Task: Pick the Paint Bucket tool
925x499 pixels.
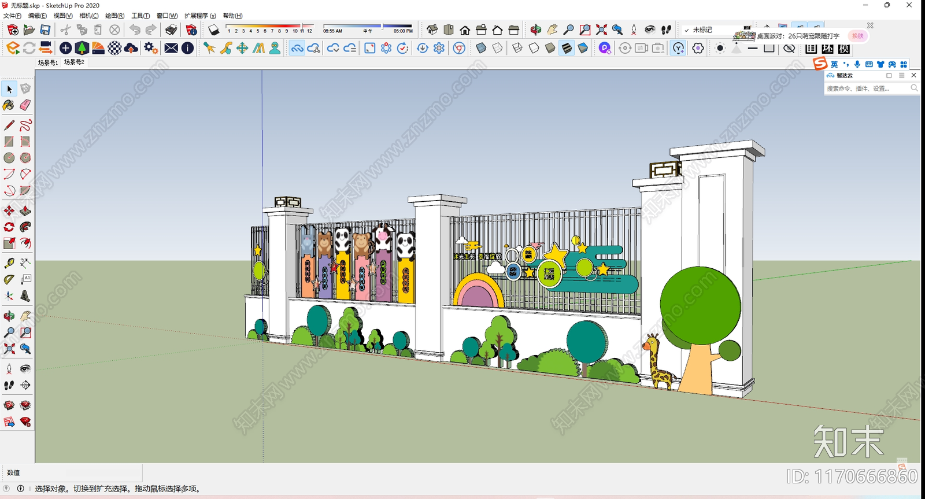Action: click(x=9, y=105)
